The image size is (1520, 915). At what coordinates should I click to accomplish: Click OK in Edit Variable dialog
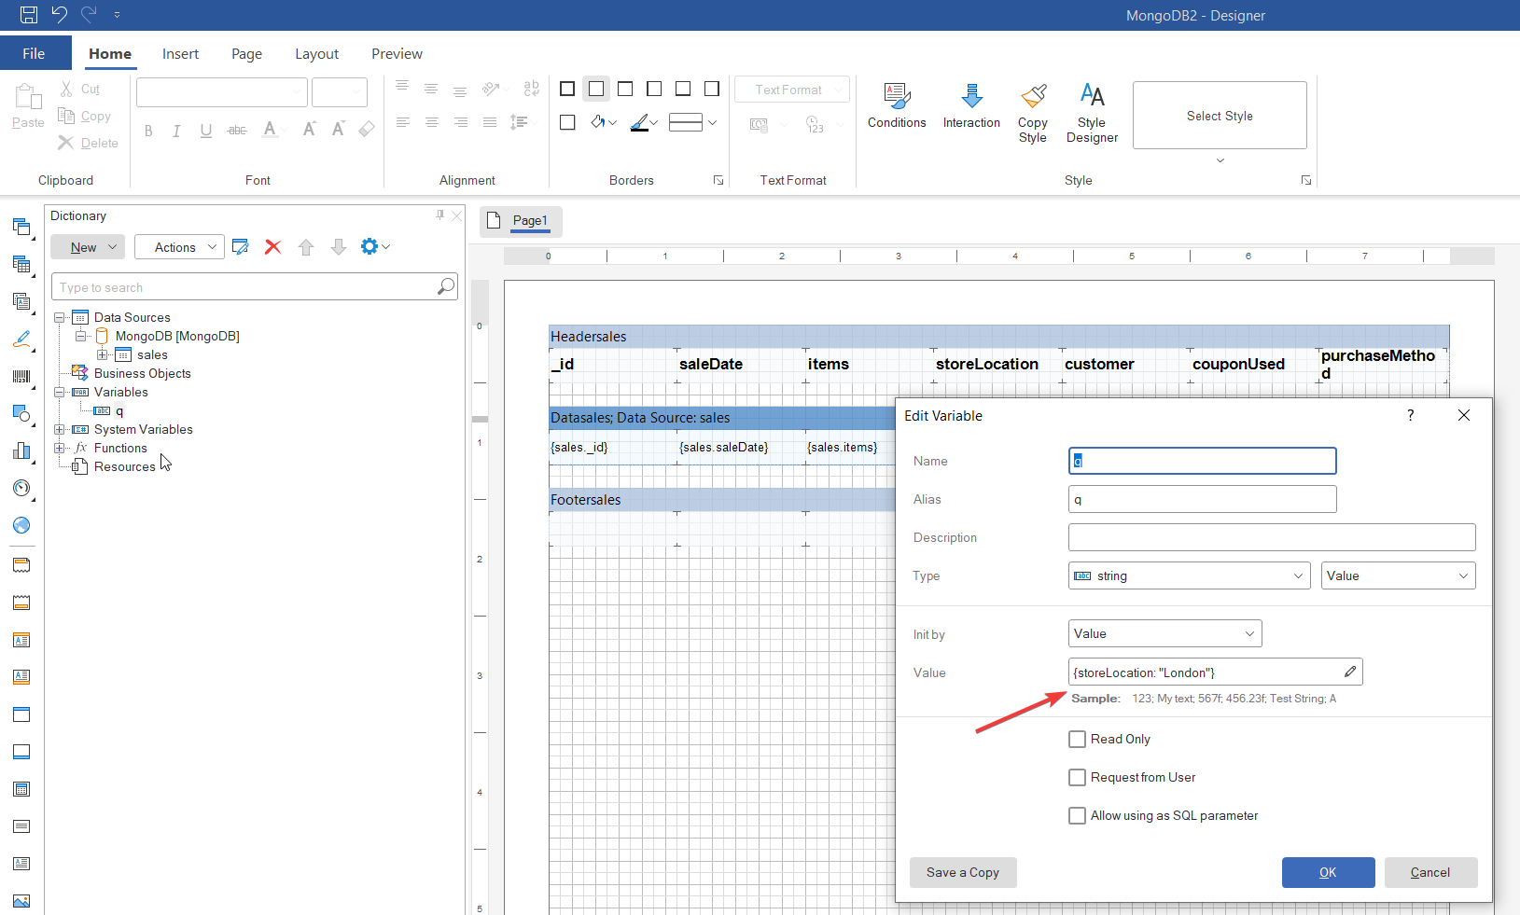(1328, 872)
